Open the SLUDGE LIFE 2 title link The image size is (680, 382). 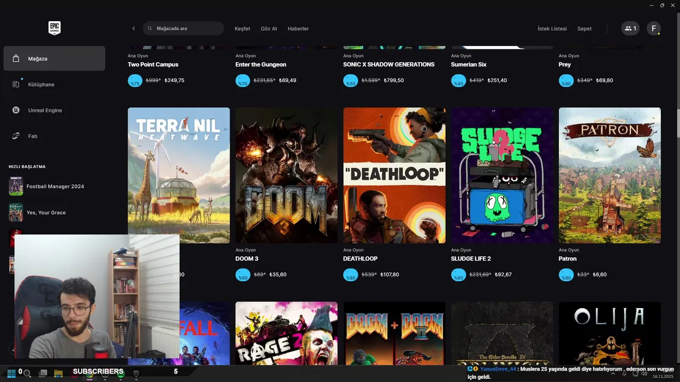471,259
